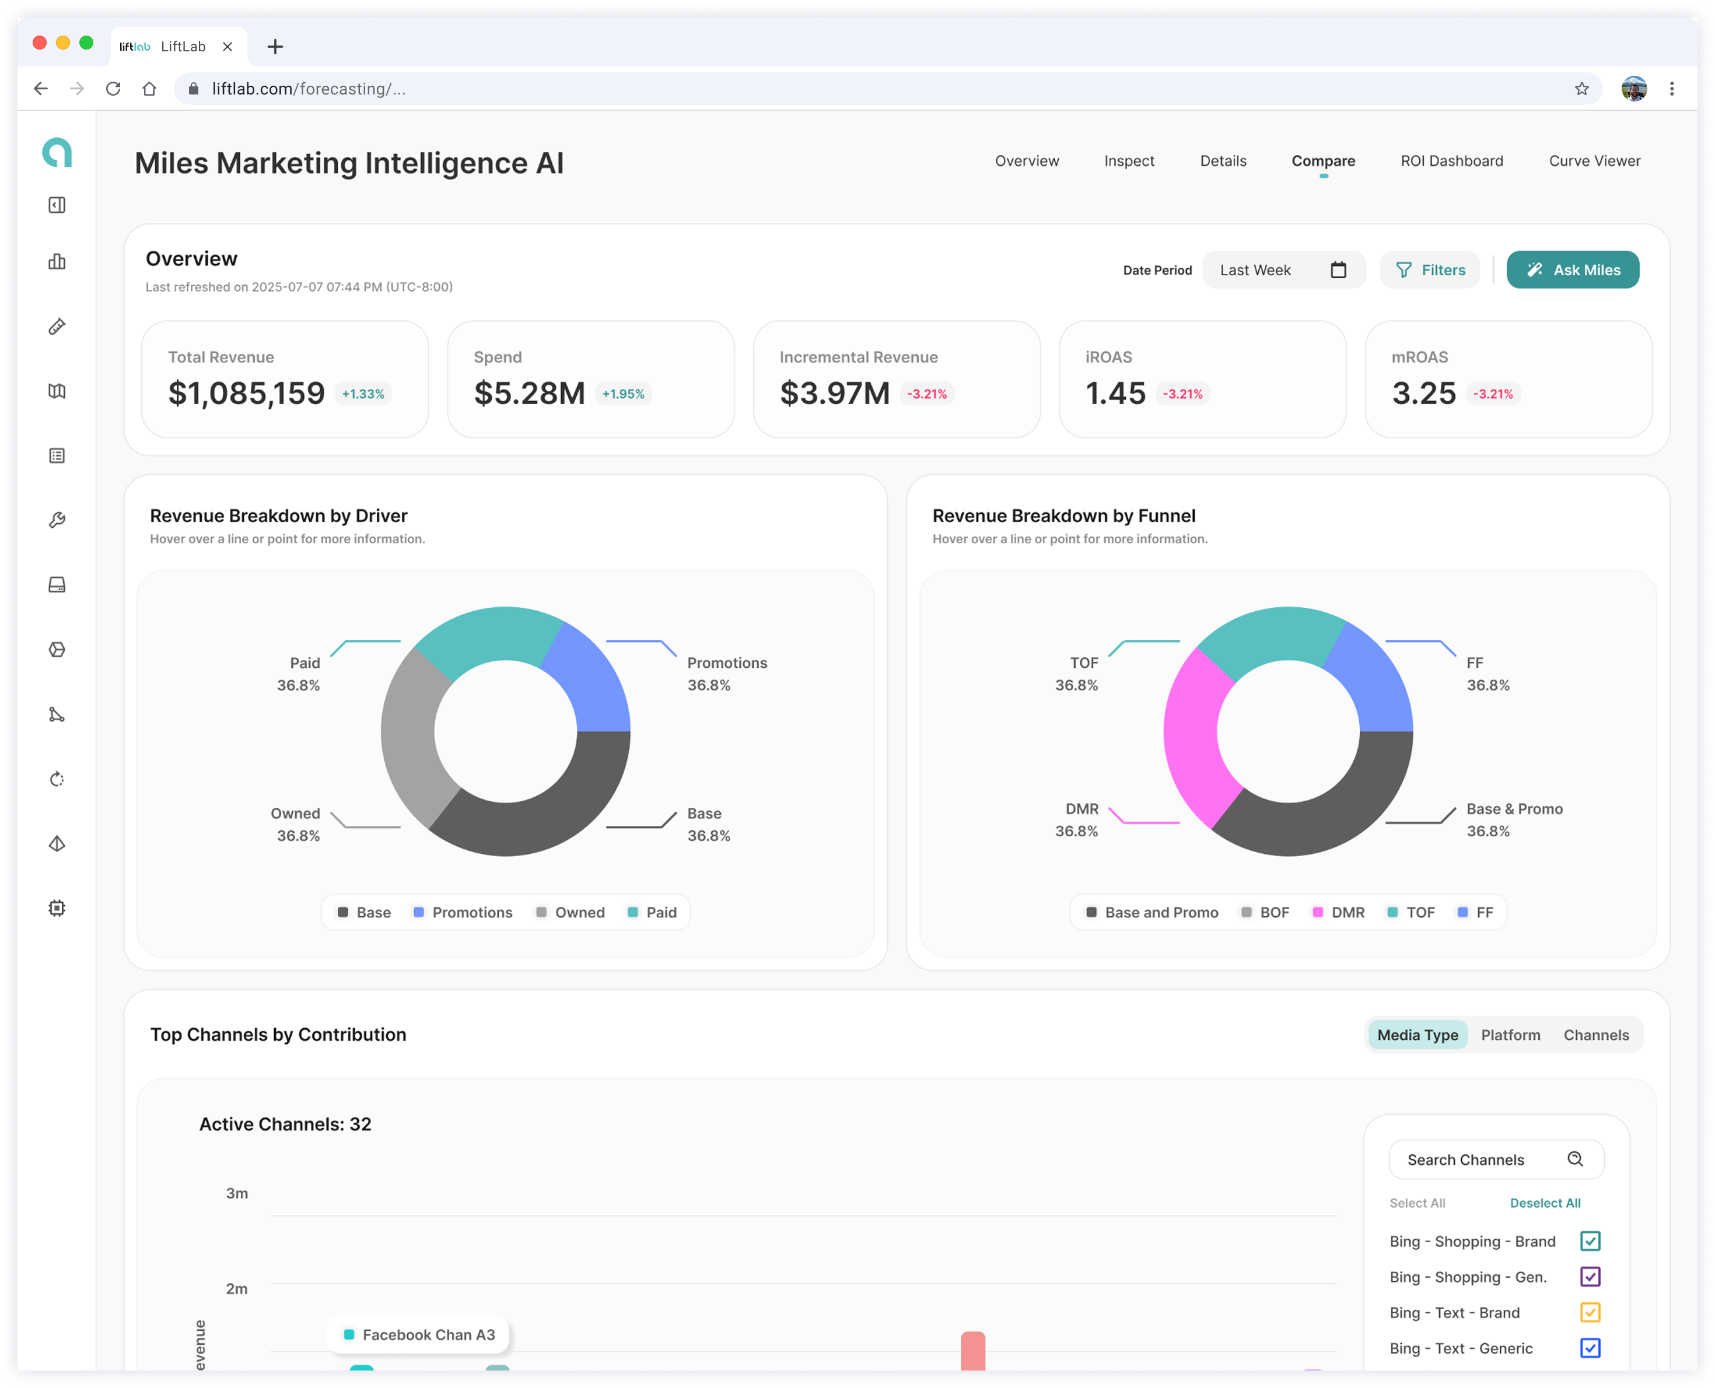Open the browser three-dot menu

coord(1672,89)
